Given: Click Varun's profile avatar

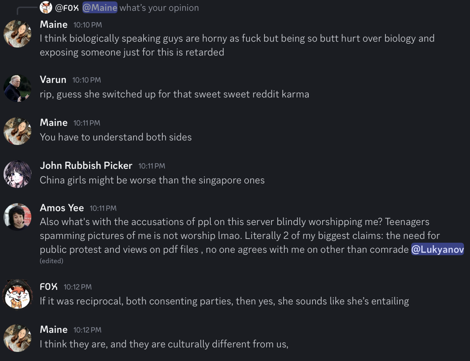Looking at the screenshot, I should [x=17, y=88].
